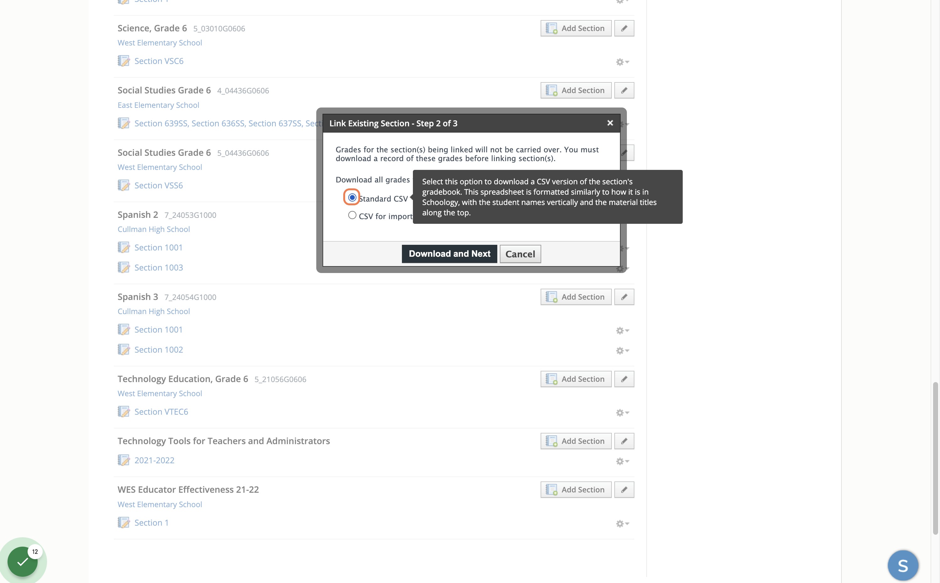Open Spanish 3 Section 1002 link
The width and height of the screenshot is (940, 583).
pos(158,350)
